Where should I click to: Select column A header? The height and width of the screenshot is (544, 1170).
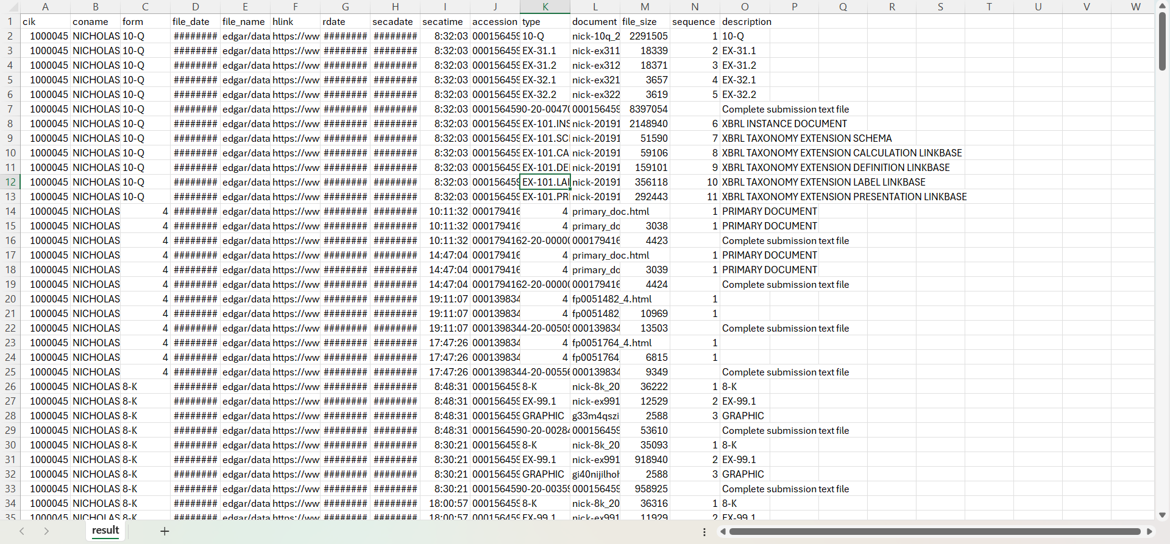[x=45, y=7]
